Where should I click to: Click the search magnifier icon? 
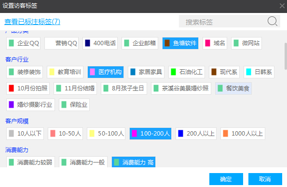273,21
